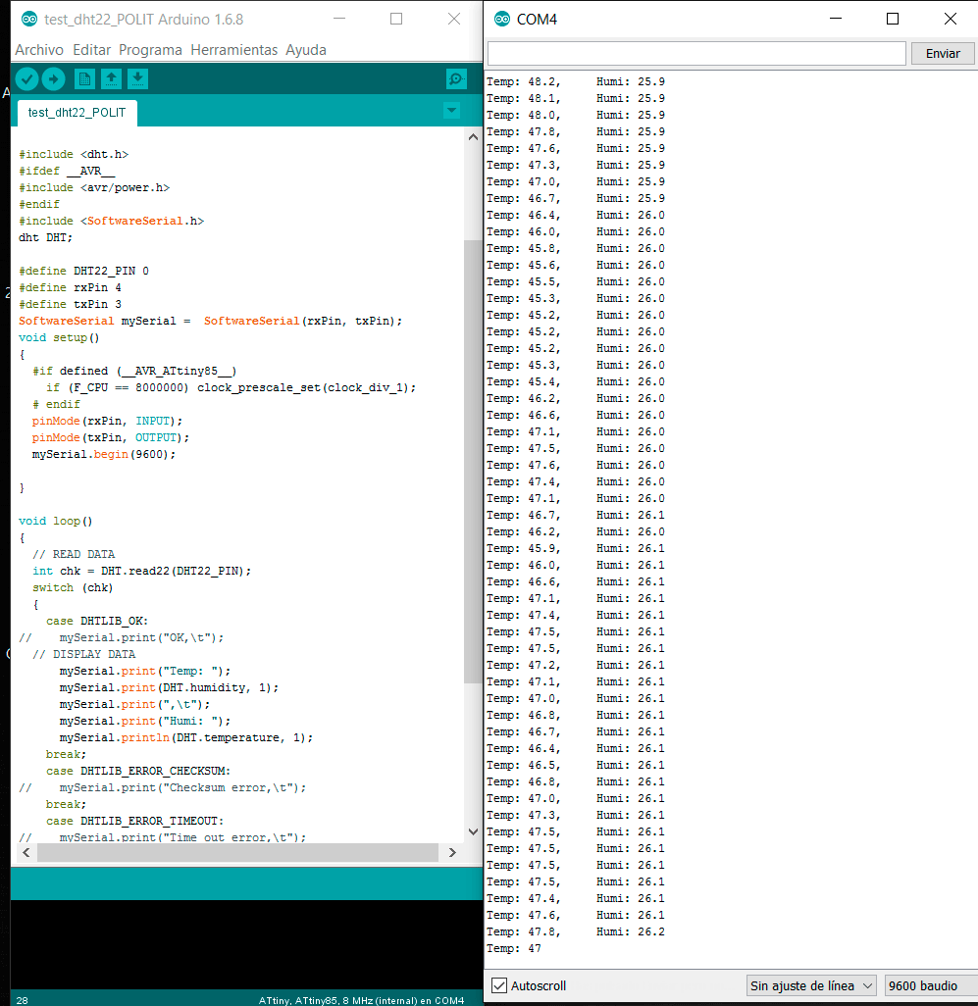Click comment '// DISPLAY DATA'
Screen dimensions: 978x1006
point(84,654)
